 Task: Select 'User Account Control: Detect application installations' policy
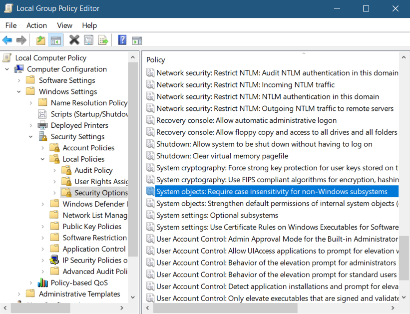(277, 287)
